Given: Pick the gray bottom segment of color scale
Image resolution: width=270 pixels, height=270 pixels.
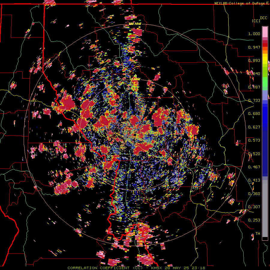Looking at the screenshot, I should point(265,209).
